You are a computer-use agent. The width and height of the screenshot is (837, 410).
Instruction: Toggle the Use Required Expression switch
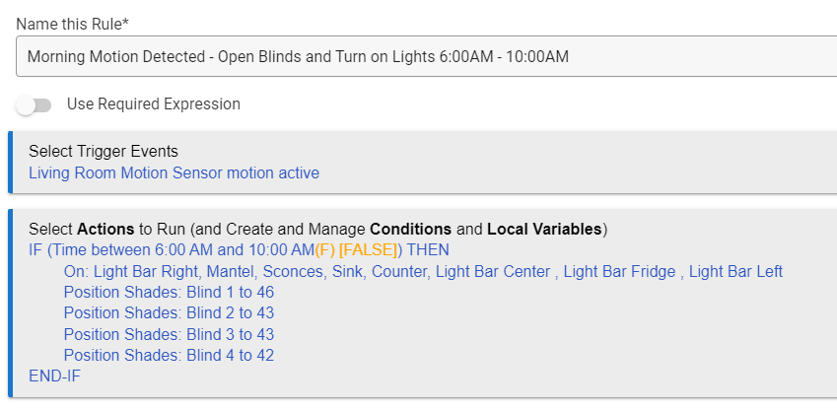[x=34, y=104]
